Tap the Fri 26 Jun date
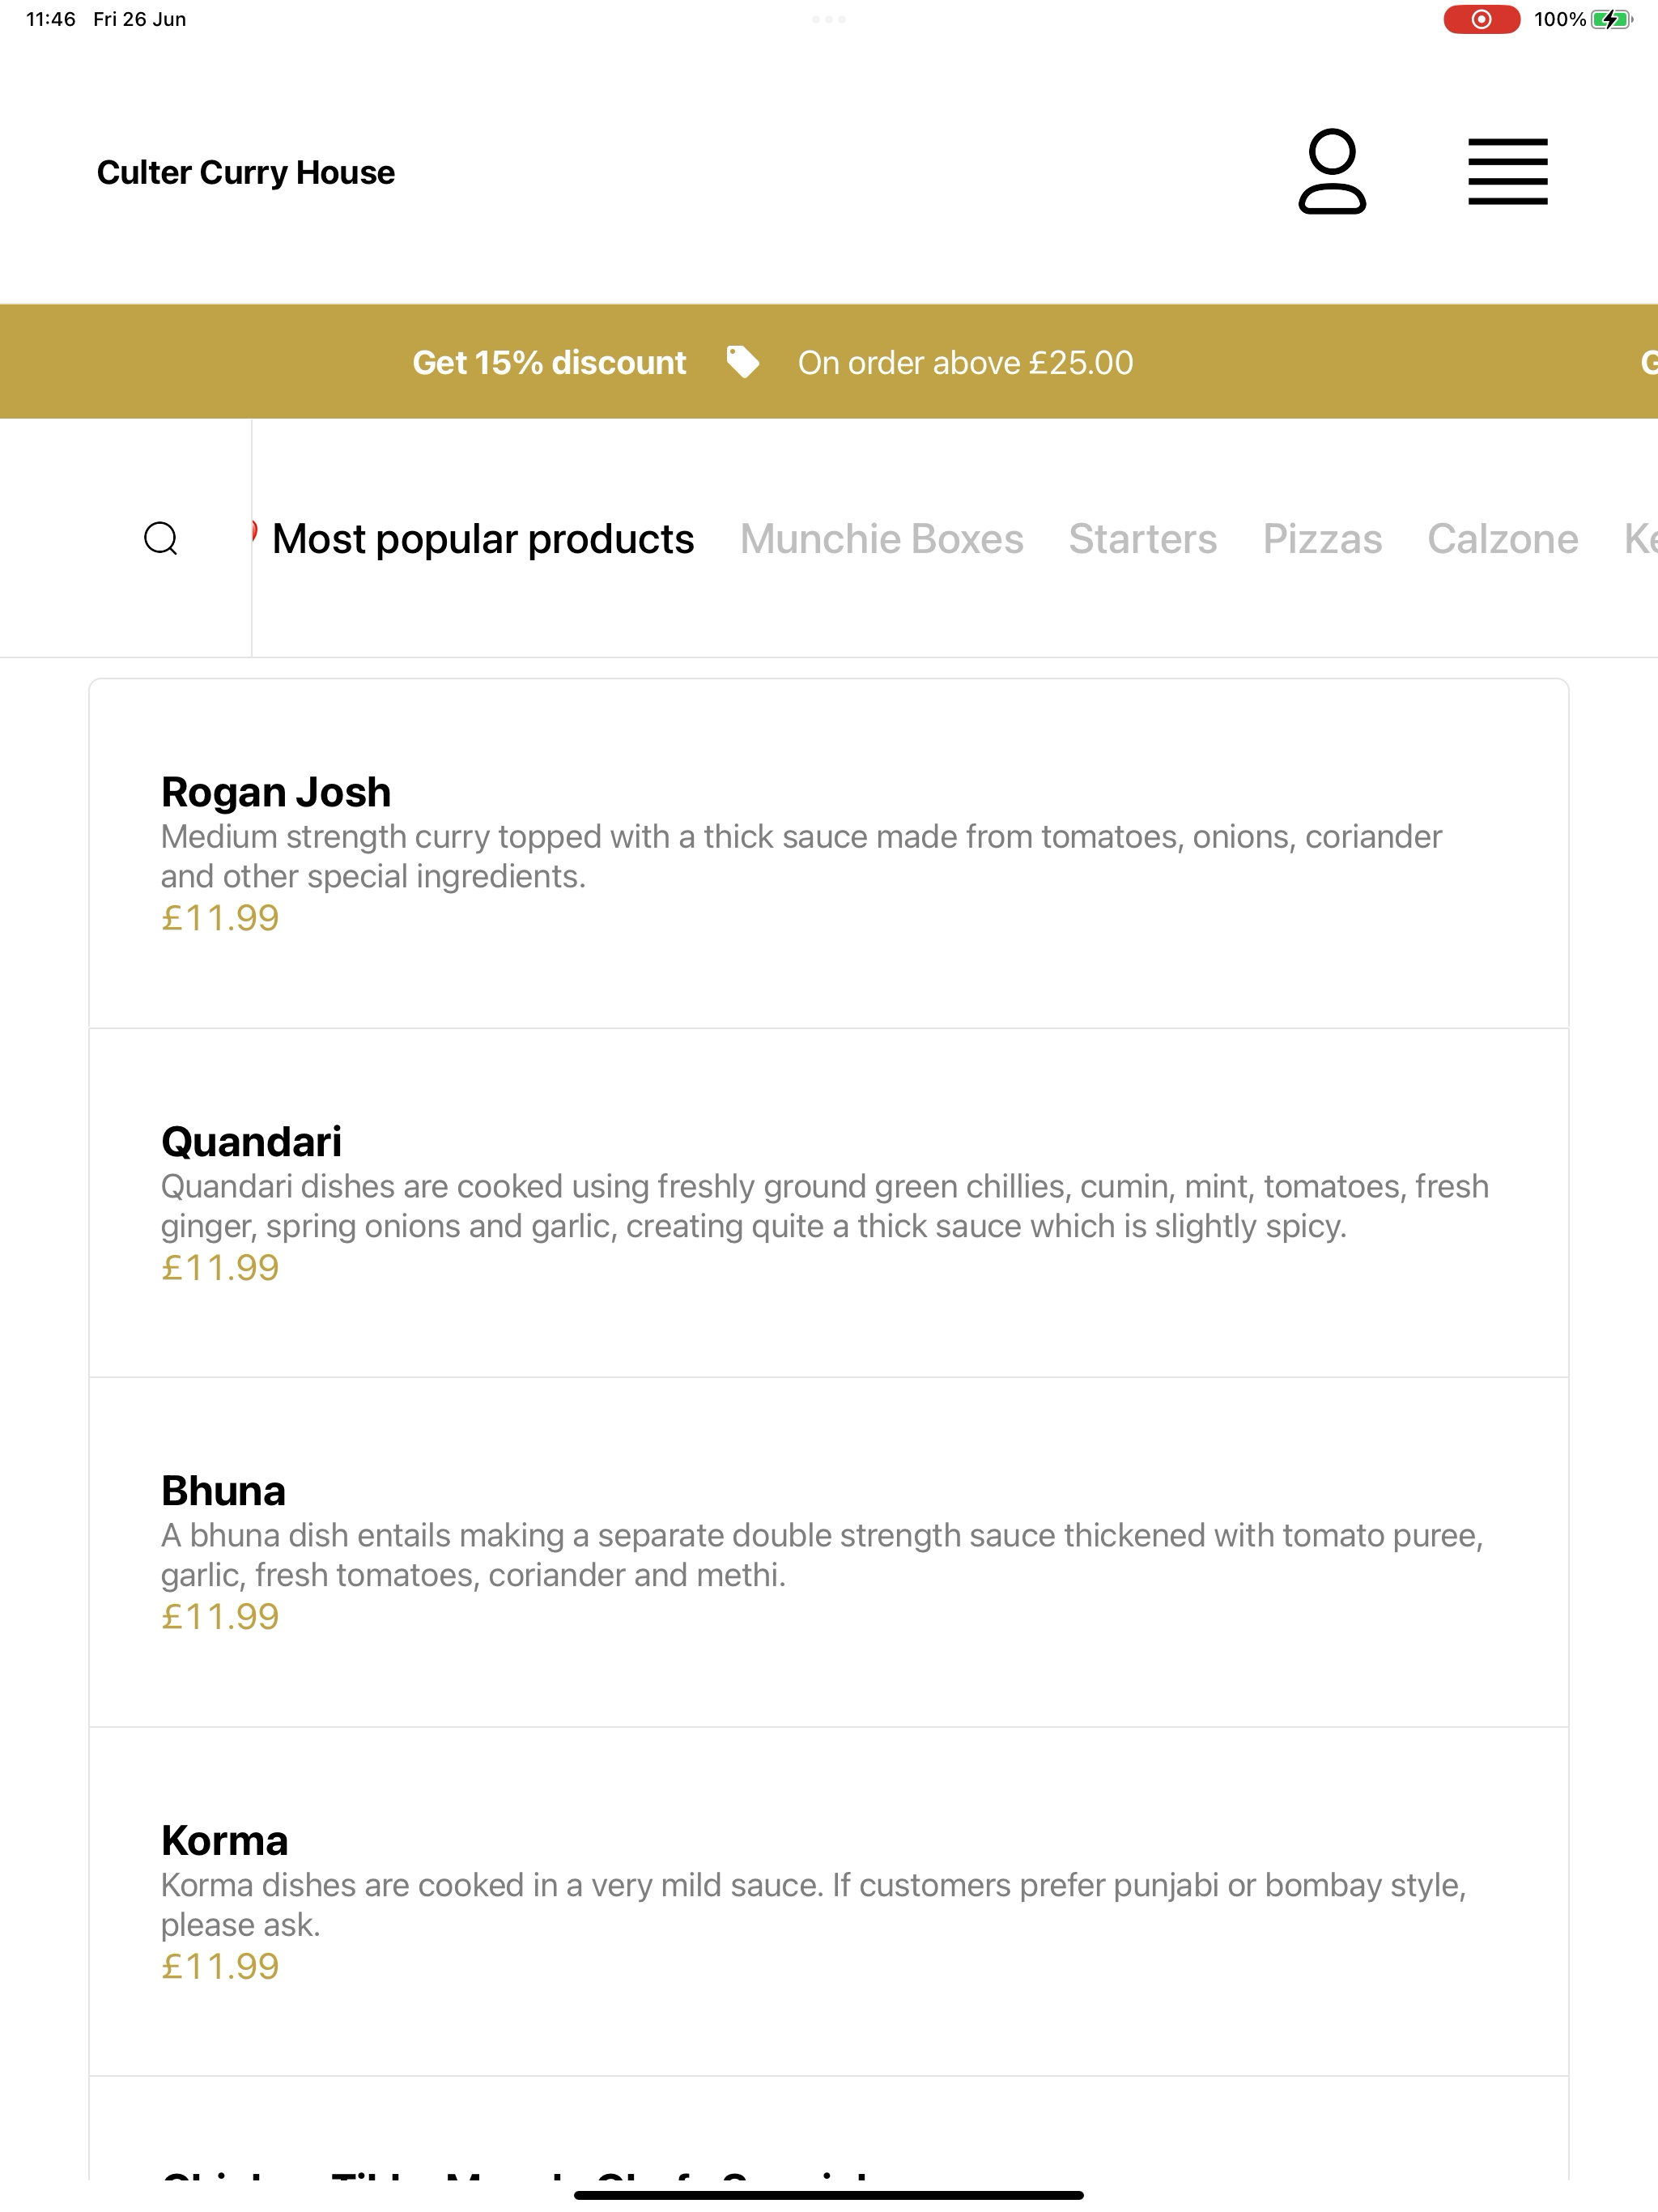Image resolution: width=1658 pixels, height=2212 pixels. 139,19
